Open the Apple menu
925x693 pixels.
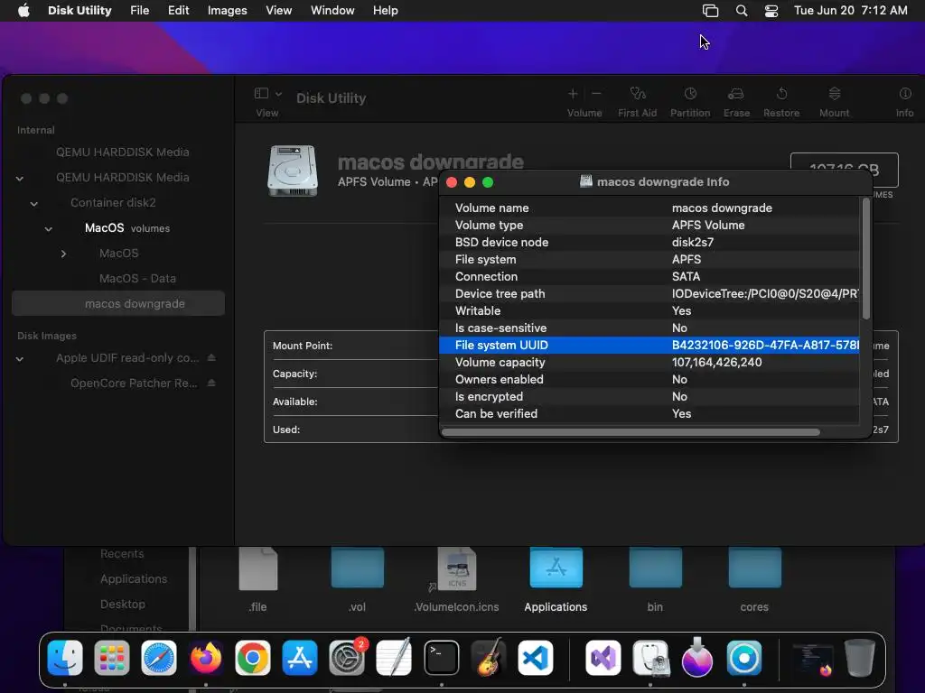click(23, 11)
